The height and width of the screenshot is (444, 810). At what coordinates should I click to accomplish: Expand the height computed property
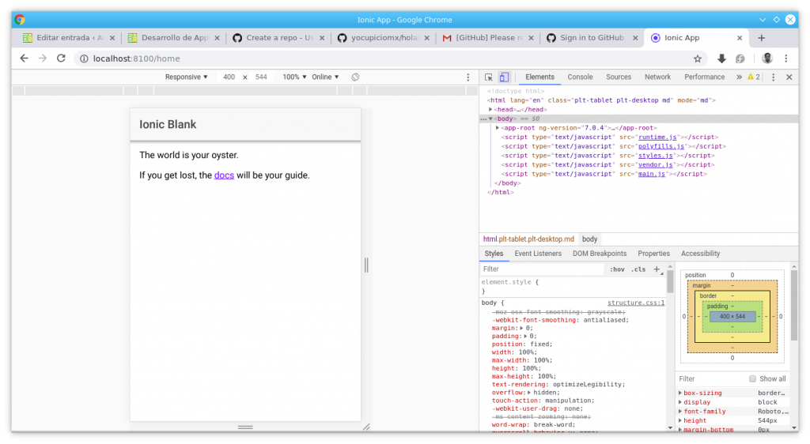pyautogui.click(x=680, y=421)
